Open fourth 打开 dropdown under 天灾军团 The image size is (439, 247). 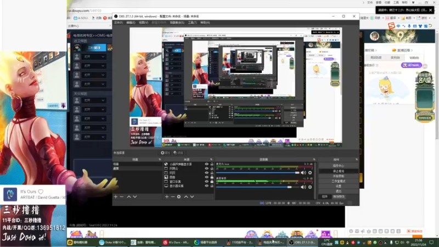tap(94, 128)
